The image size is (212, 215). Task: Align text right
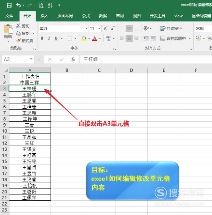pos(136,38)
